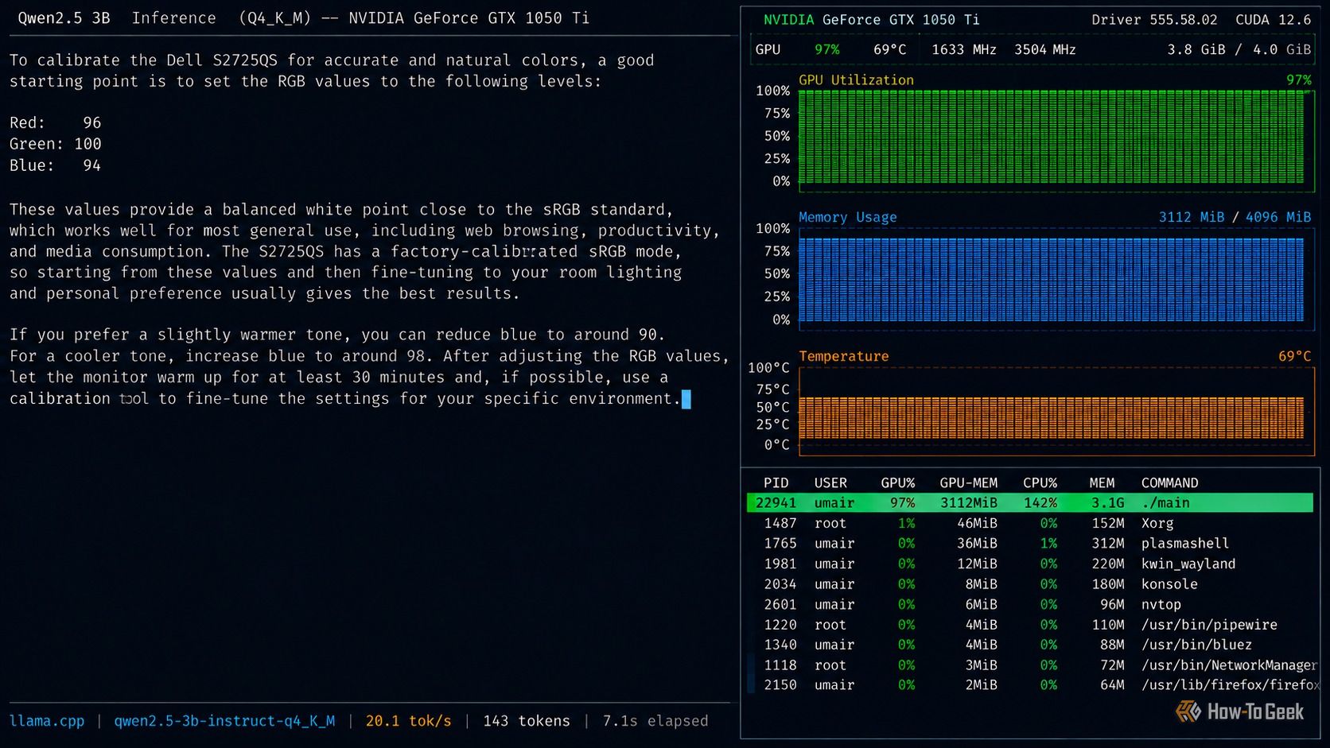Click the "CPU%" column header
The height and width of the screenshot is (748, 1330).
pyautogui.click(x=1040, y=483)
